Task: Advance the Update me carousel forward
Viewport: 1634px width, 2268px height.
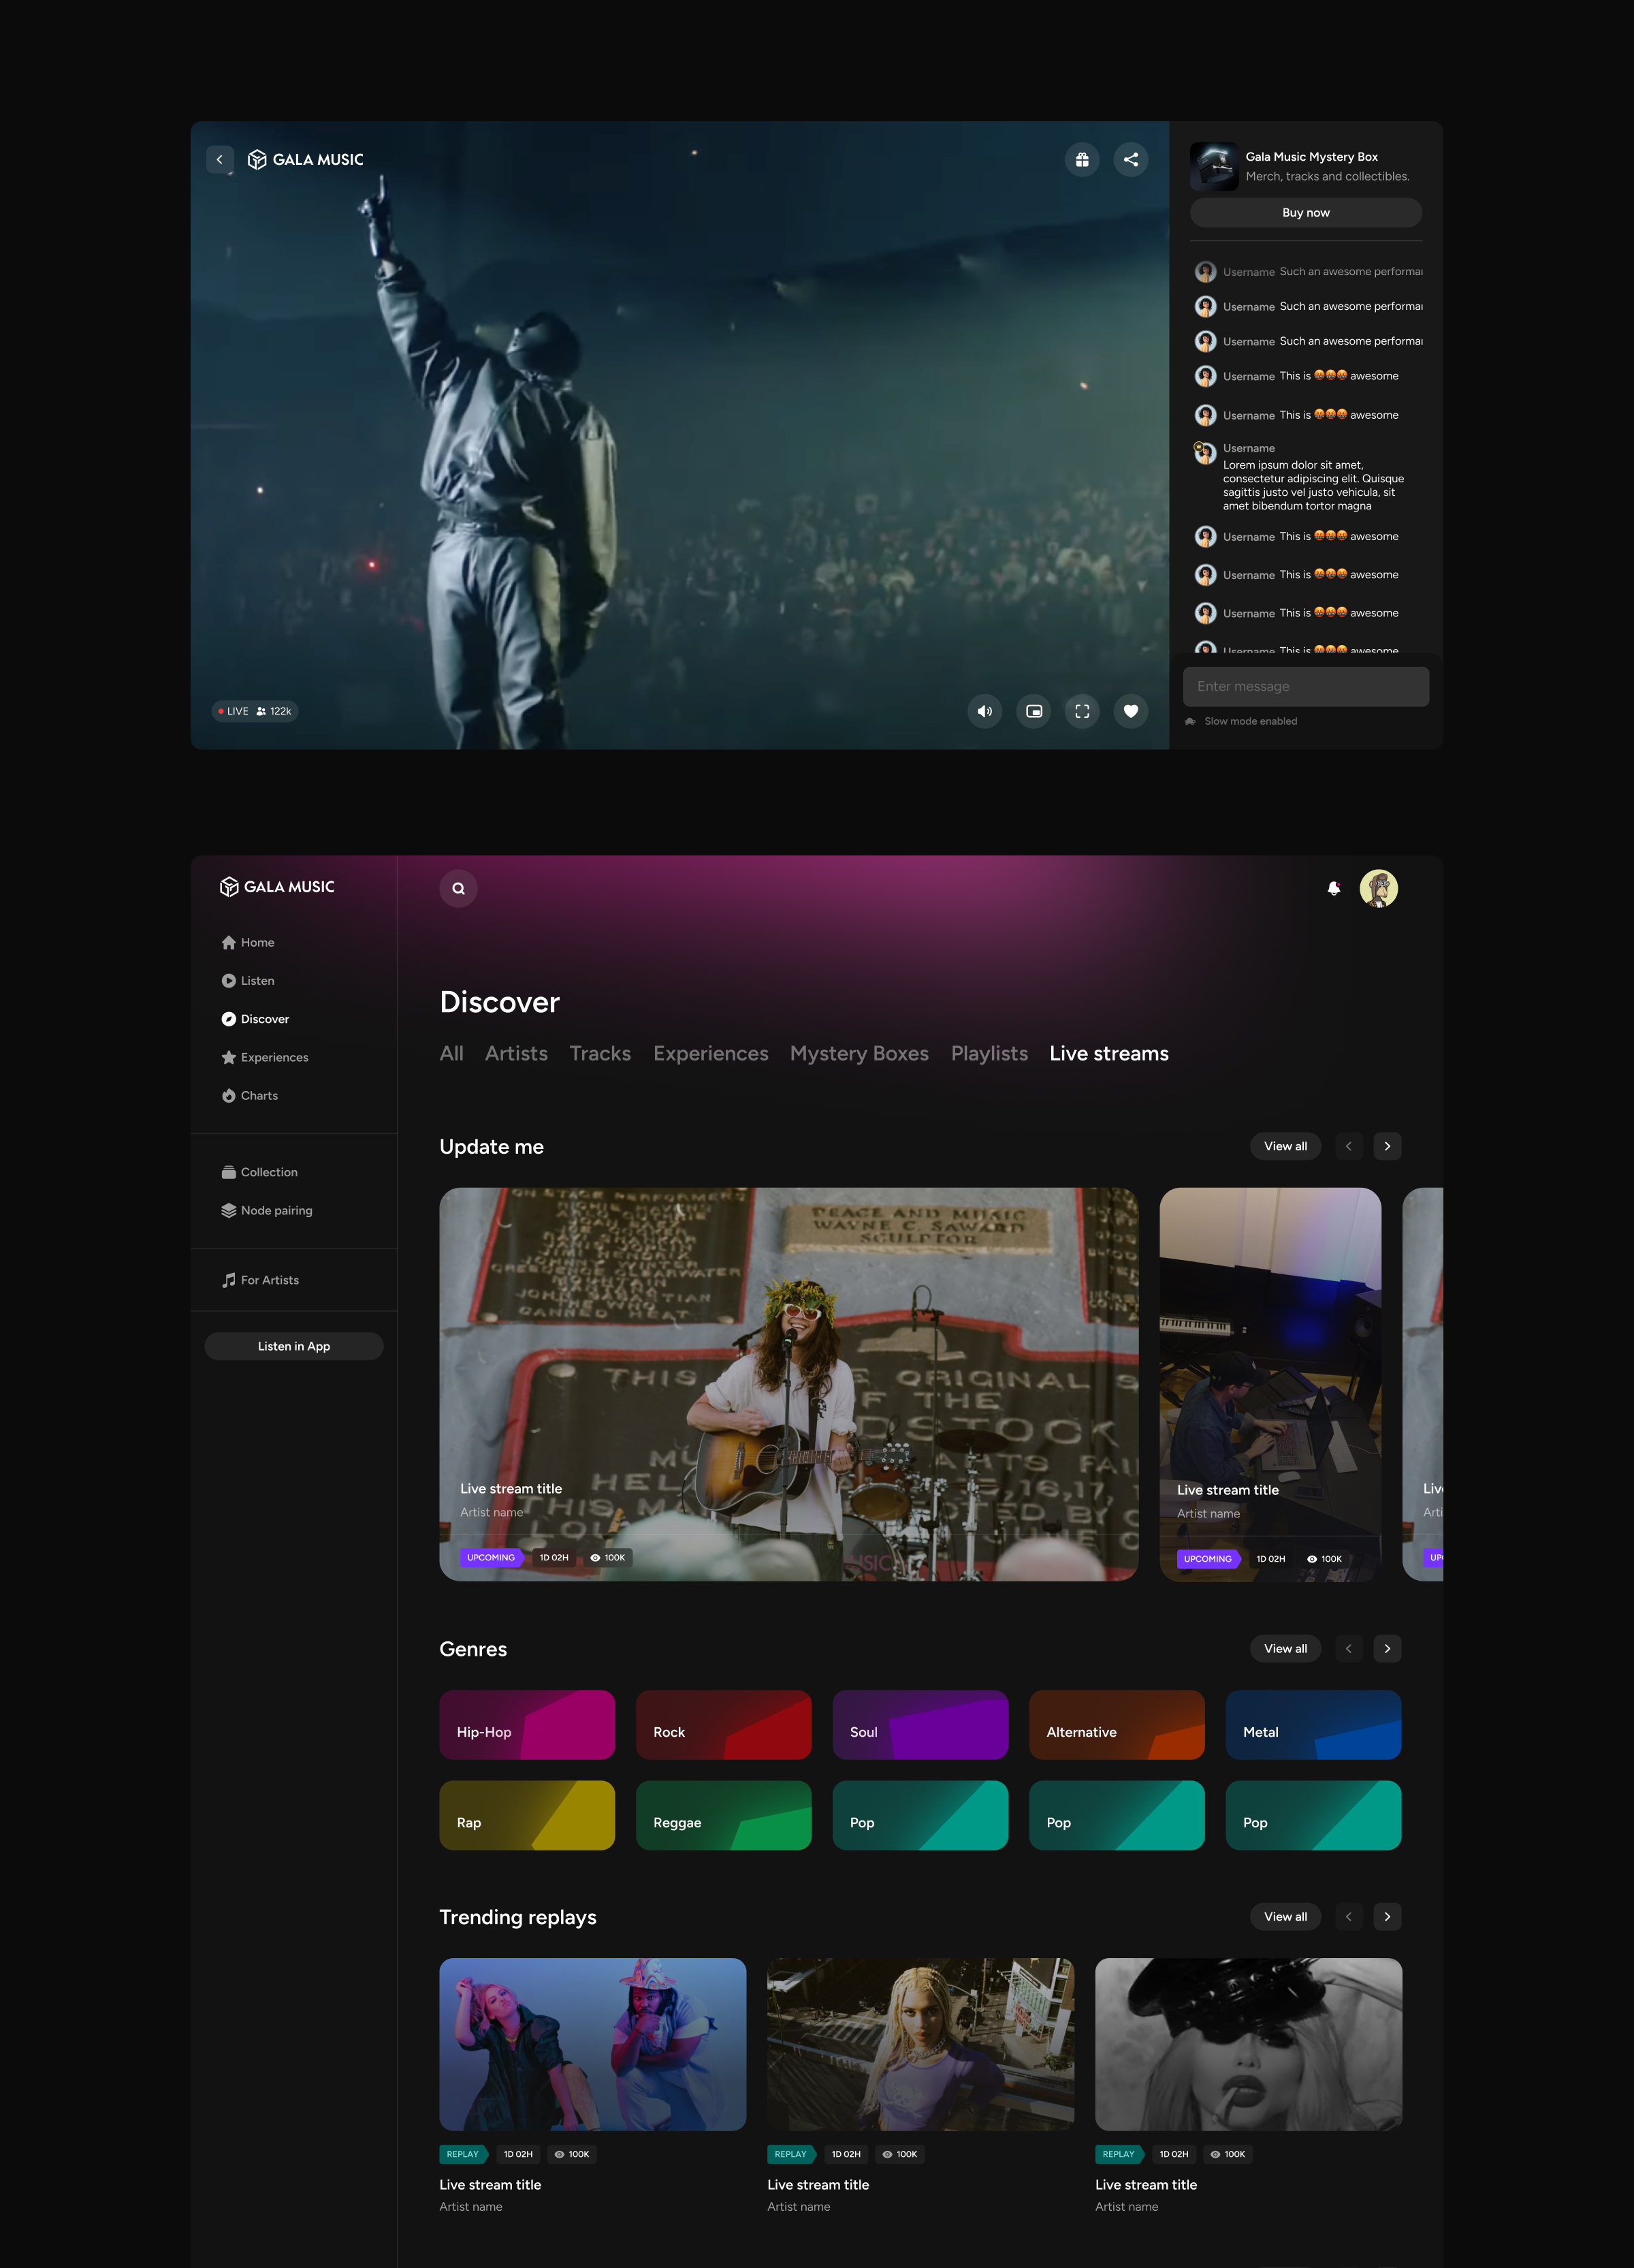Action: [1387, 1146]
